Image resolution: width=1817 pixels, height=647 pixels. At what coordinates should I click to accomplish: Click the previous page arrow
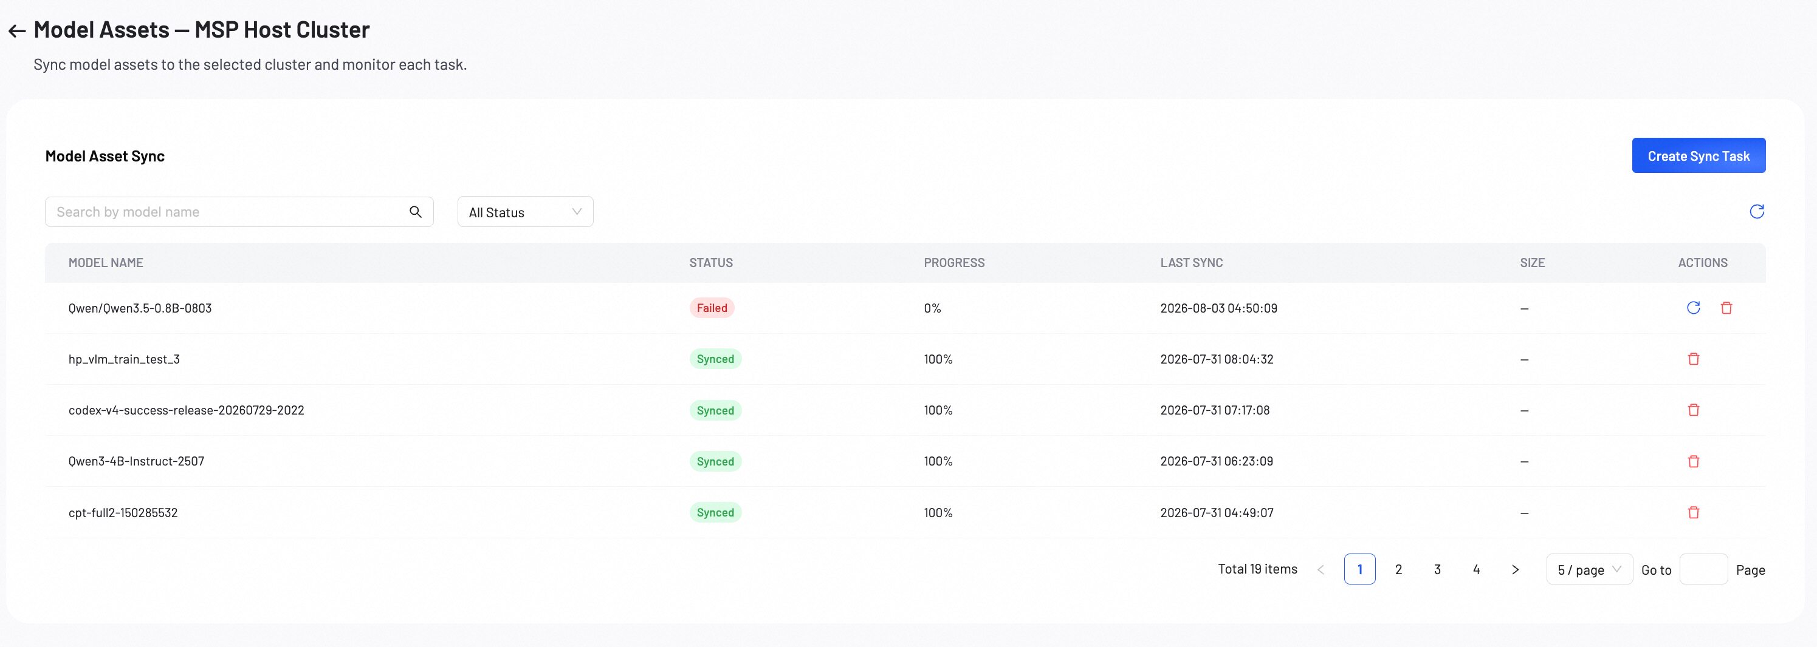coord(1321,569)
